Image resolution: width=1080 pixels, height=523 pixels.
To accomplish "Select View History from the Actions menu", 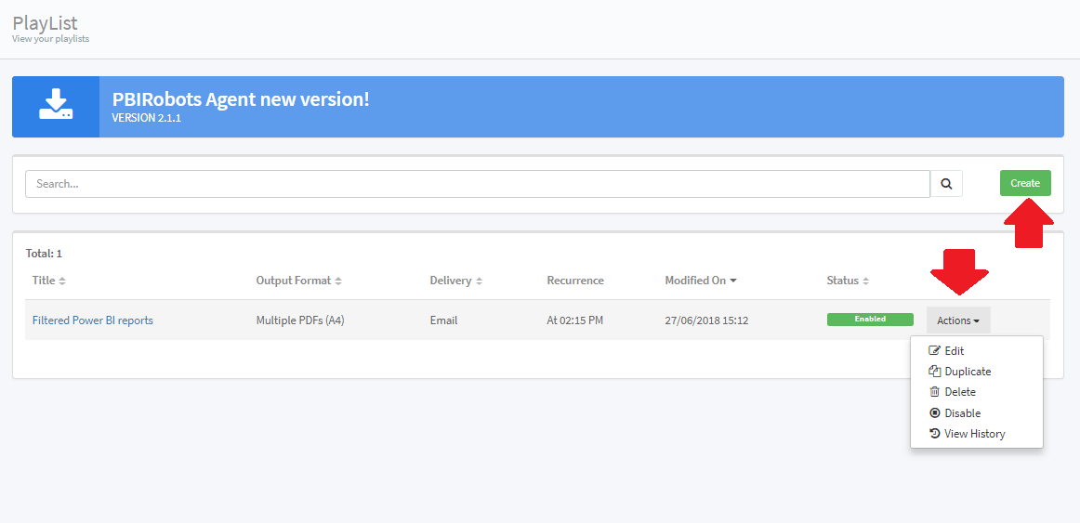I will pyautogui.click(x=974, y=434).
